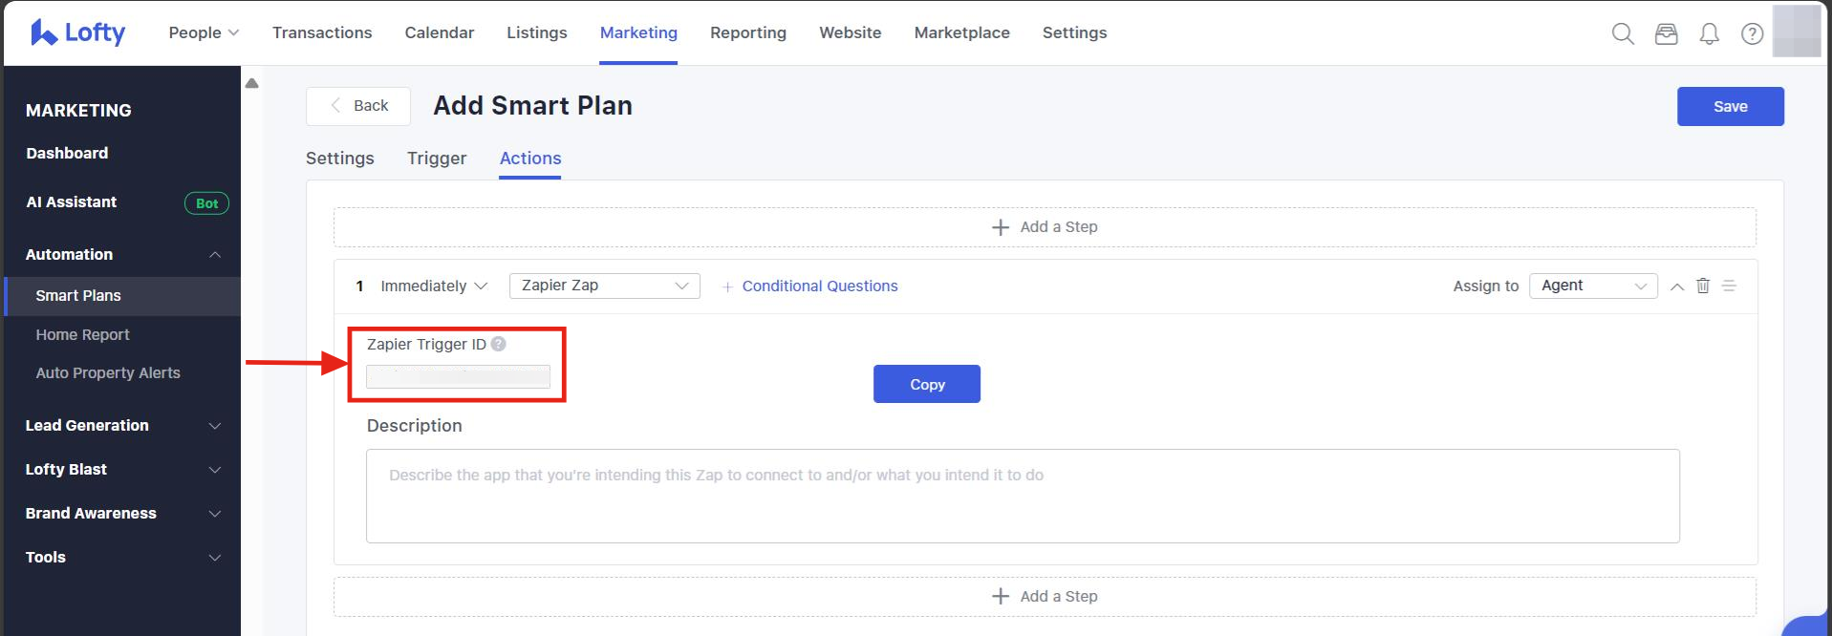Open the Assign to Agent dropdown

[1592, 286]
